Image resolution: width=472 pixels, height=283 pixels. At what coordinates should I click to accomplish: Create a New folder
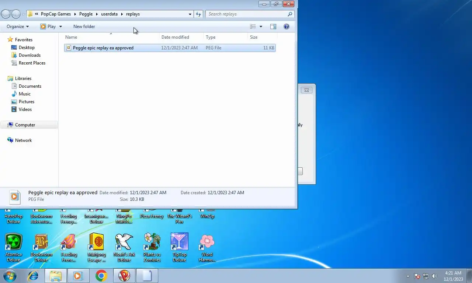84,27
